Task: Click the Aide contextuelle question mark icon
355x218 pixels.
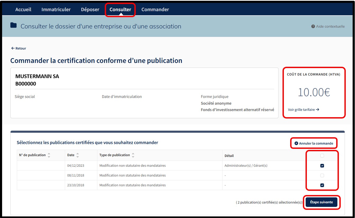Action: pyautogui.click(x=313, y=26)
